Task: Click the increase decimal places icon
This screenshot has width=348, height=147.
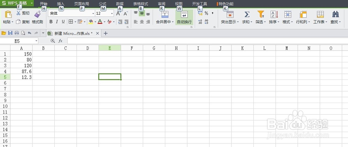Action: coord(200,21)
